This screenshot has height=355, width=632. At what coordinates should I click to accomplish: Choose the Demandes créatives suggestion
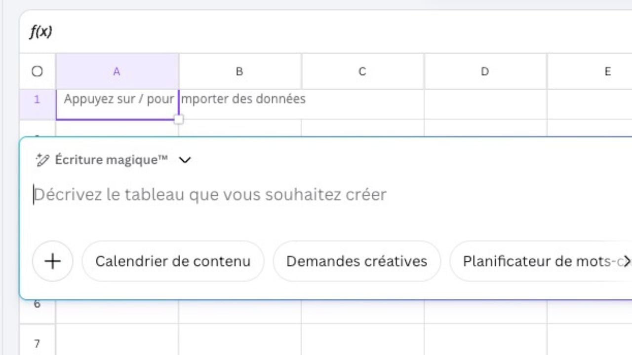click(x=356, y=261)
